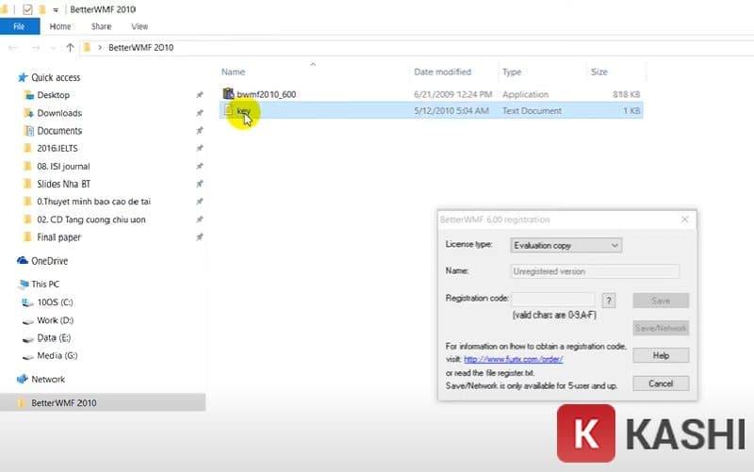The width and height of the screenshot is (754, 472).
Task: Select the key text document icon
Action: click(x=228, y=110)
